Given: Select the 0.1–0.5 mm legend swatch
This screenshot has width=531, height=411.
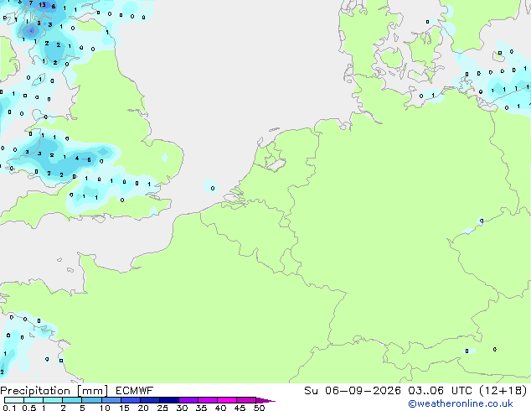Looking at the screenshot, I should [x=14, y=400].
